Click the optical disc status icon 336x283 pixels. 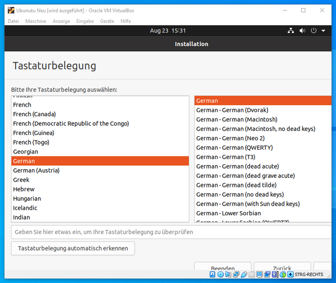[220, 274]
